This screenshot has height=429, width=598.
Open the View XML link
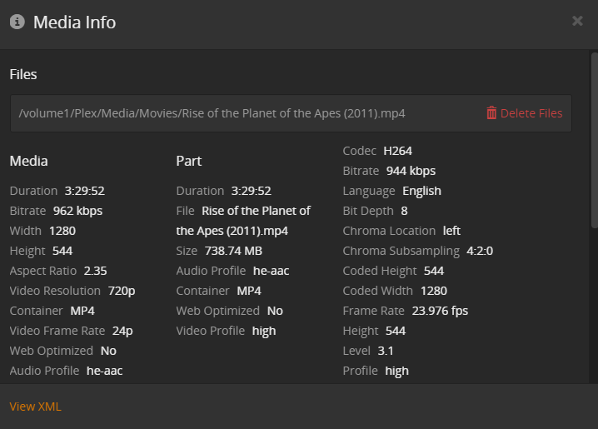coord(35,407)
